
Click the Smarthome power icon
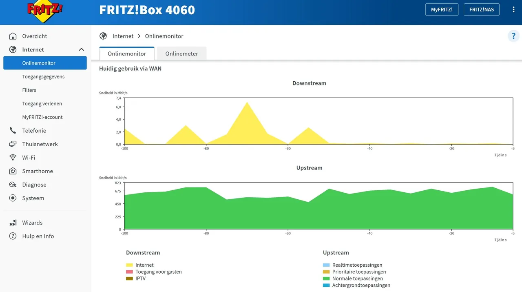(13, 171)
